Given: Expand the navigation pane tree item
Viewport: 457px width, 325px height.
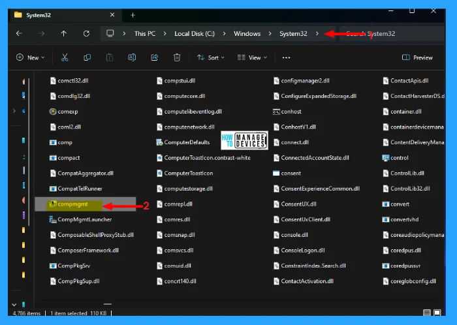Looking at the screenshot, I should tap(14, 111).
